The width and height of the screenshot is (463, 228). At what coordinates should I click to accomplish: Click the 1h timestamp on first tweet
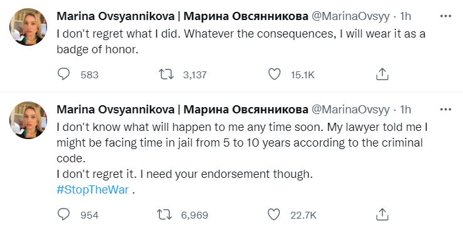pos(405,16)
